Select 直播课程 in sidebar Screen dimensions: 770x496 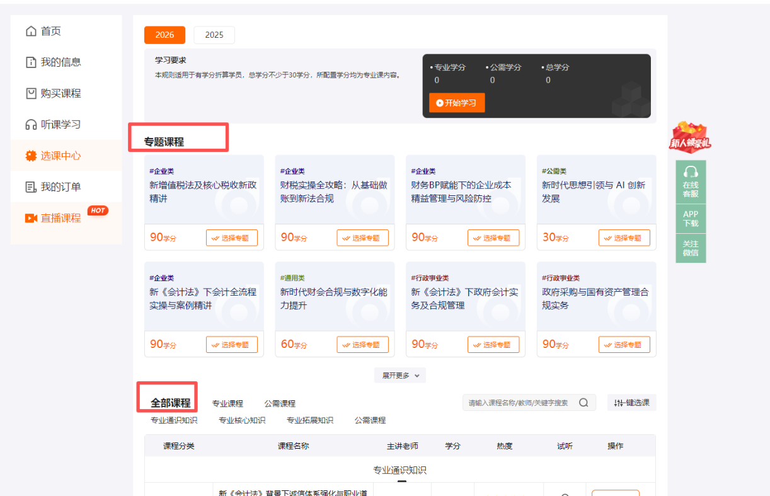coord(66,218)
